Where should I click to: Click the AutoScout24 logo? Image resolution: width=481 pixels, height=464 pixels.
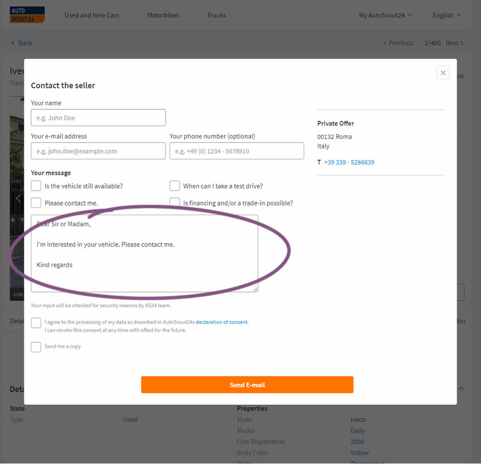[27, 15]
